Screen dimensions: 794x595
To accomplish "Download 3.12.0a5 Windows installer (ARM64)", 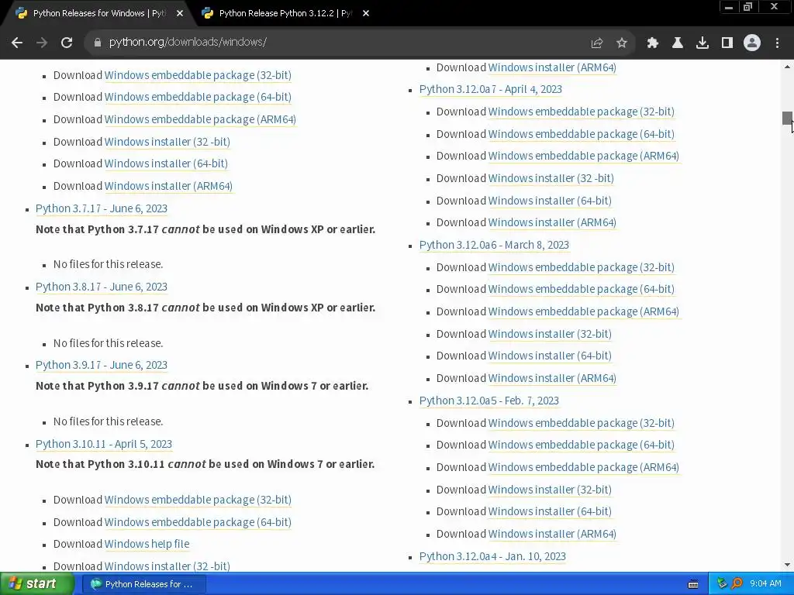I will (552, 535).
